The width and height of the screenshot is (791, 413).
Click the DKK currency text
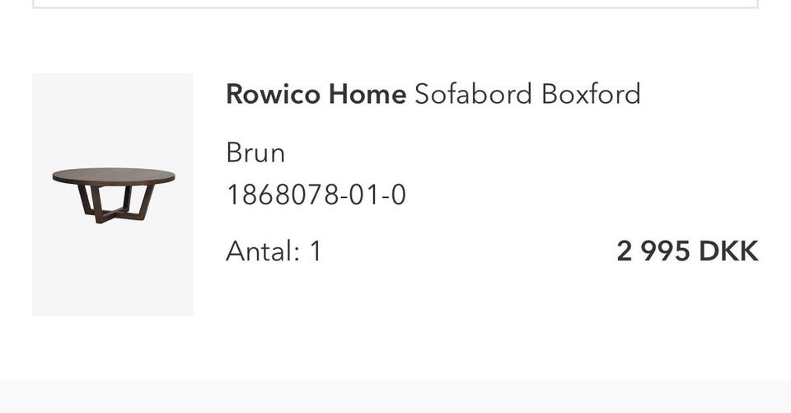tap(728, 251)
